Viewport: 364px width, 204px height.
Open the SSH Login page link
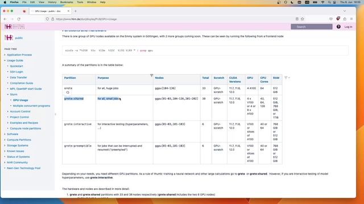coord(16,72)
